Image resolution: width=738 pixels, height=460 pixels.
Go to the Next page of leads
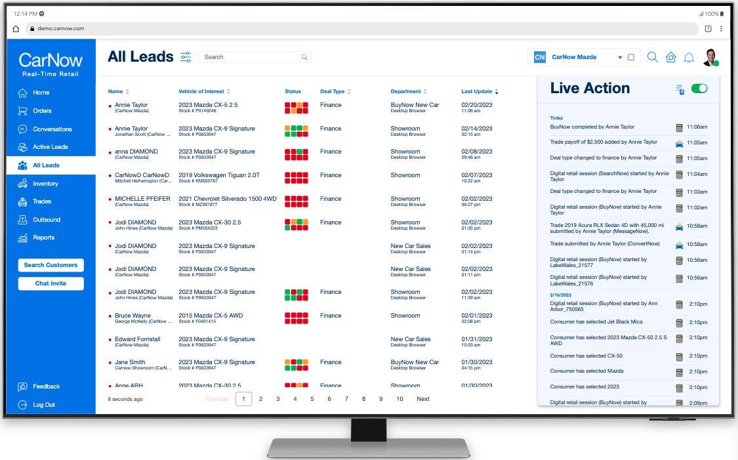point(423,399)
